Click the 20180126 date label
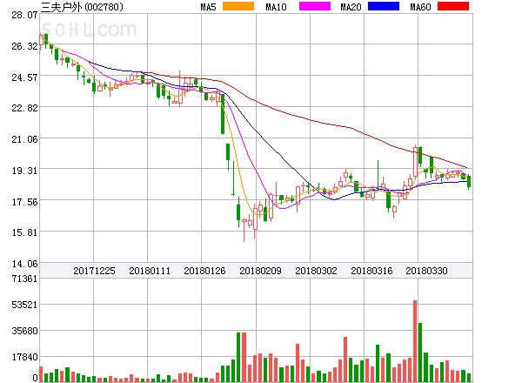Image resolution: width=522 pixels, height=383 pixels. [204, 271]
